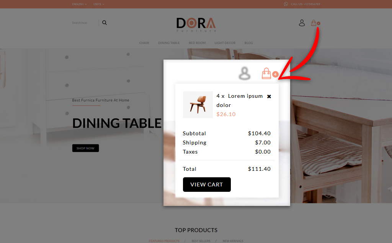Click the enlarged user profile icon
Image resolution: width=392 pixels, height=243 pixels.
tap(245, 73)
